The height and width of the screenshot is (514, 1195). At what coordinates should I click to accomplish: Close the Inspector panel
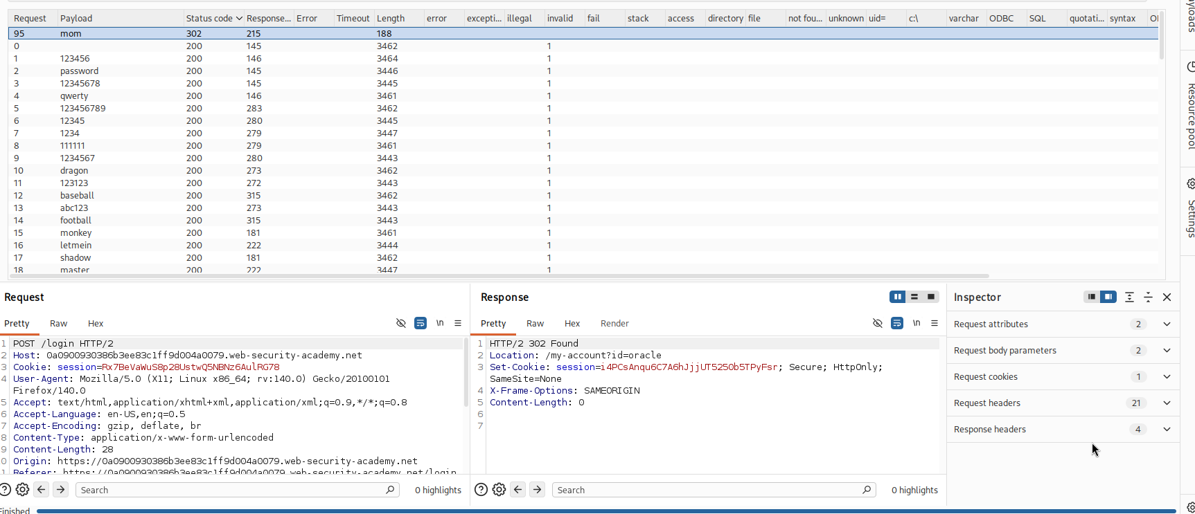[1167, 297]
